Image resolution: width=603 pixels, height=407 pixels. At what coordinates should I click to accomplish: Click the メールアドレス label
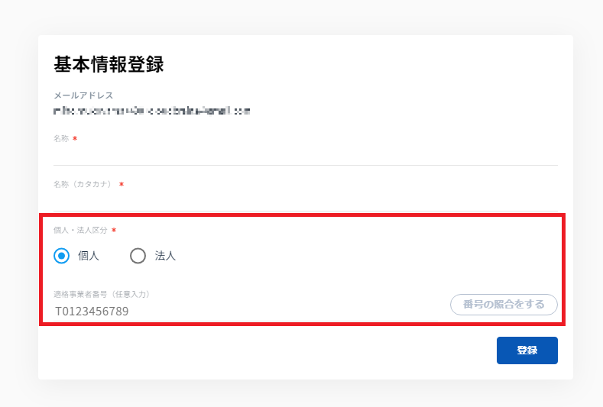[x=83, y=95]
